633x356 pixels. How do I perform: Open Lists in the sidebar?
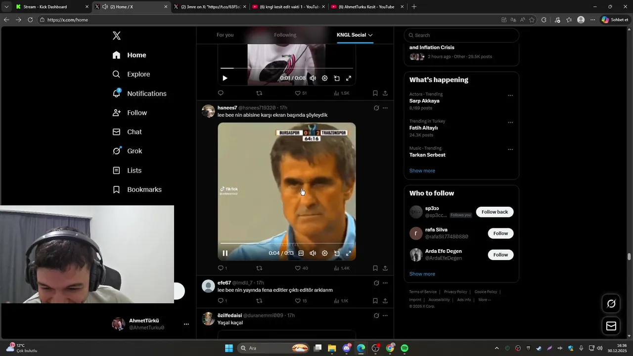coord(127,170)
